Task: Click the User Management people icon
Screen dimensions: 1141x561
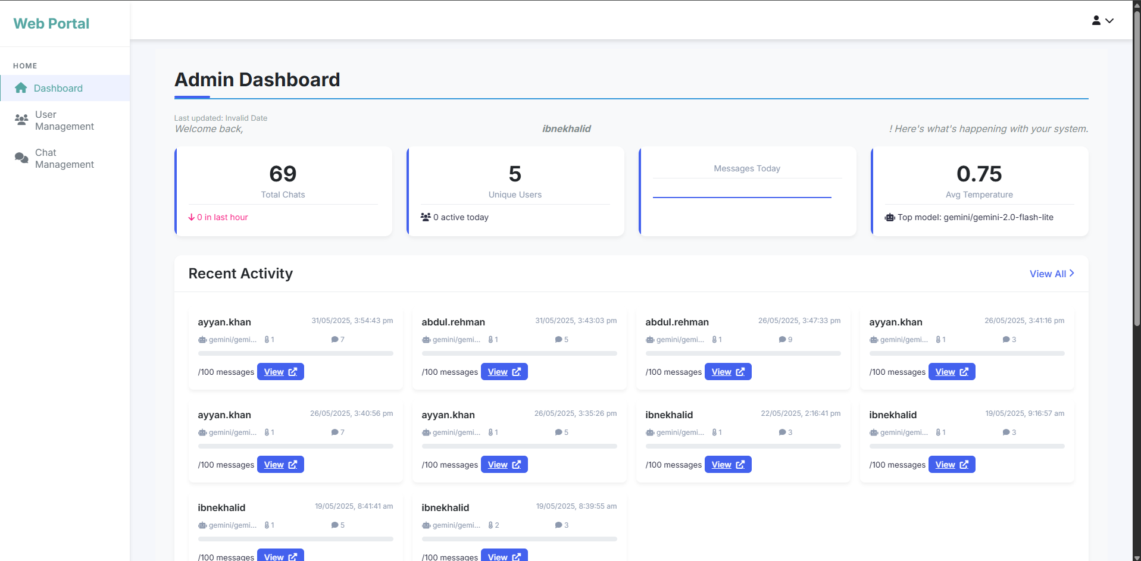Action: (x=21, y=120)
